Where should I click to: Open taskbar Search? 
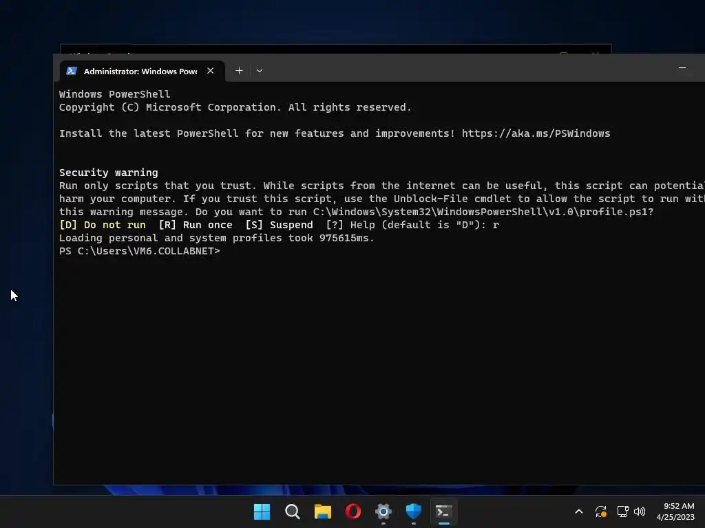click(292, 511)
